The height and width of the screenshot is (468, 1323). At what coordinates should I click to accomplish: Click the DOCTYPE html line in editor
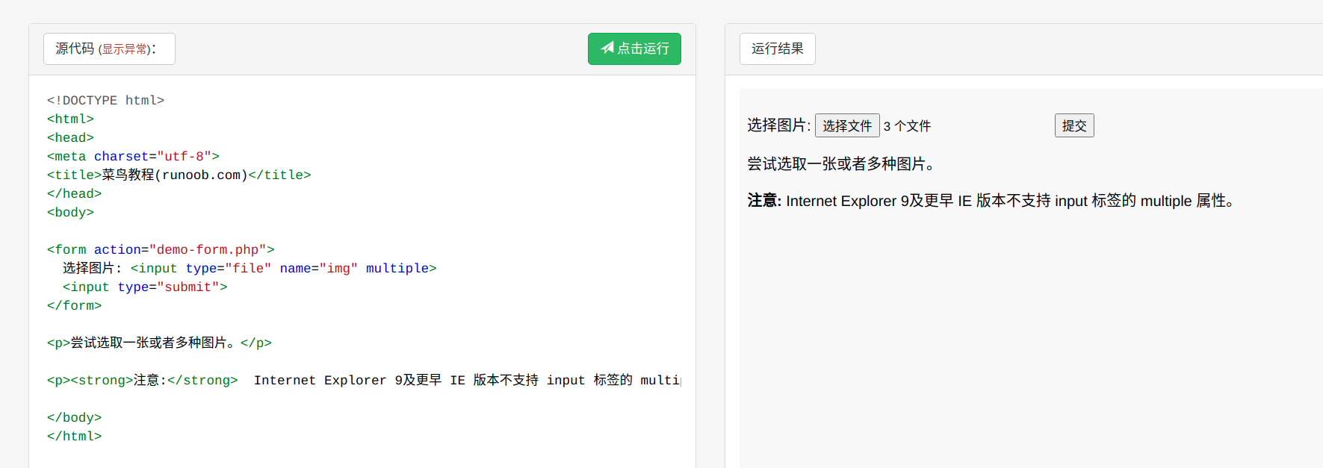pyautogui.click(x=105, y=100)
